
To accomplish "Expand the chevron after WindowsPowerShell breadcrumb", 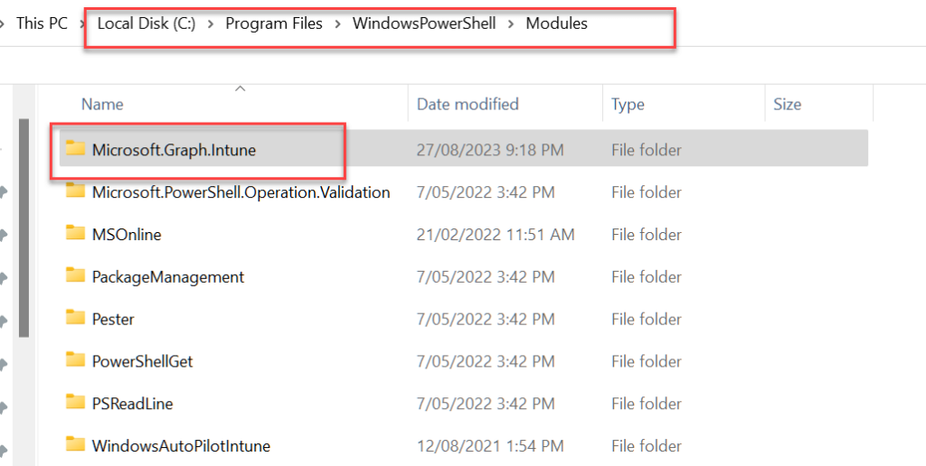I will [511, 23].
